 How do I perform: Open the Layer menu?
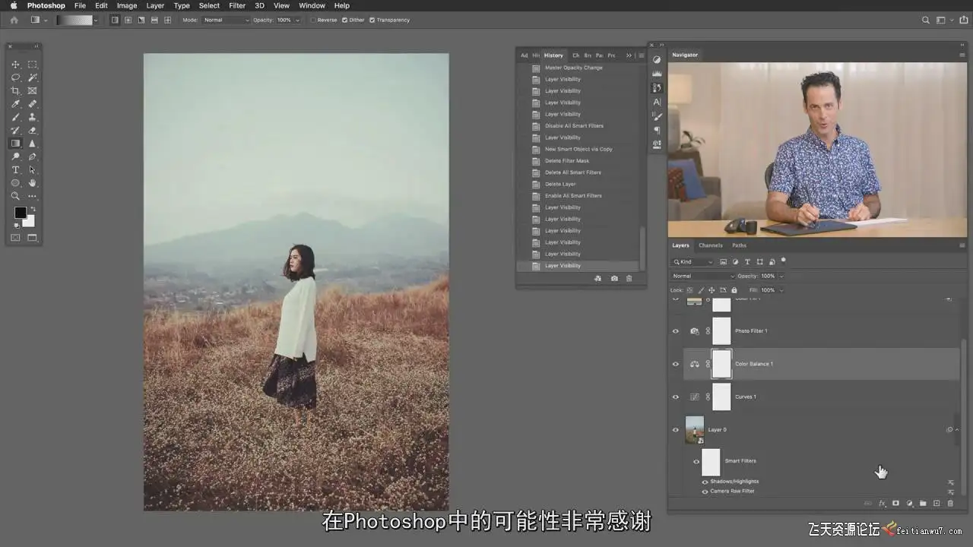155,5
